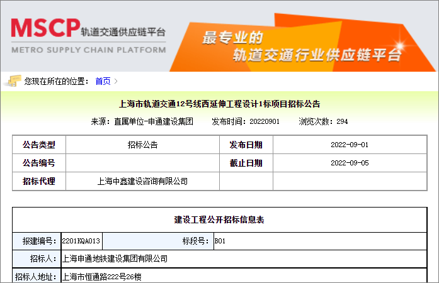Image resolution: width=439 pixels, height=283 pixels.
Task: Open the 首页 breadcrumb link
Action: [x=103, y=81]
